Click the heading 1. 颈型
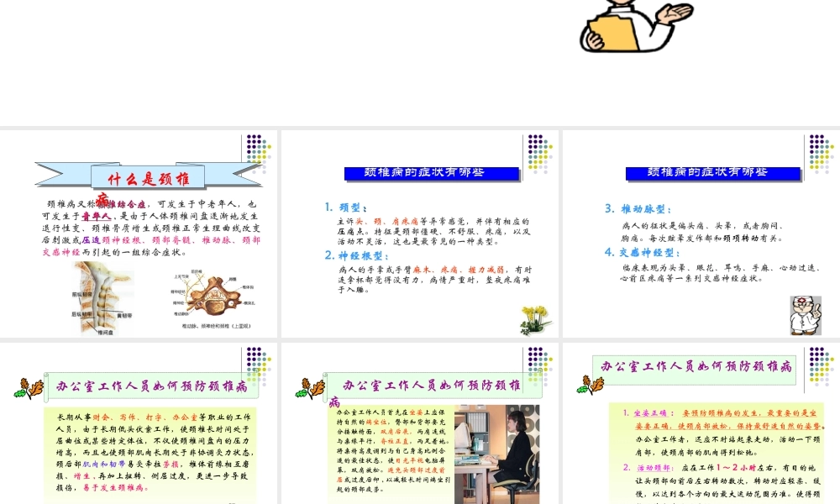This screenshot has height=504, width=840. point(346,207)
